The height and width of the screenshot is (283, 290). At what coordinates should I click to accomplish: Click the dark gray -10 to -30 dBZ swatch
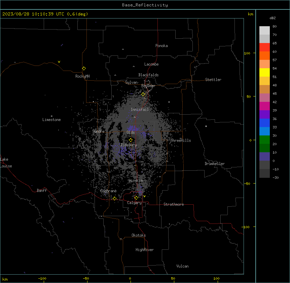point(264,173)
